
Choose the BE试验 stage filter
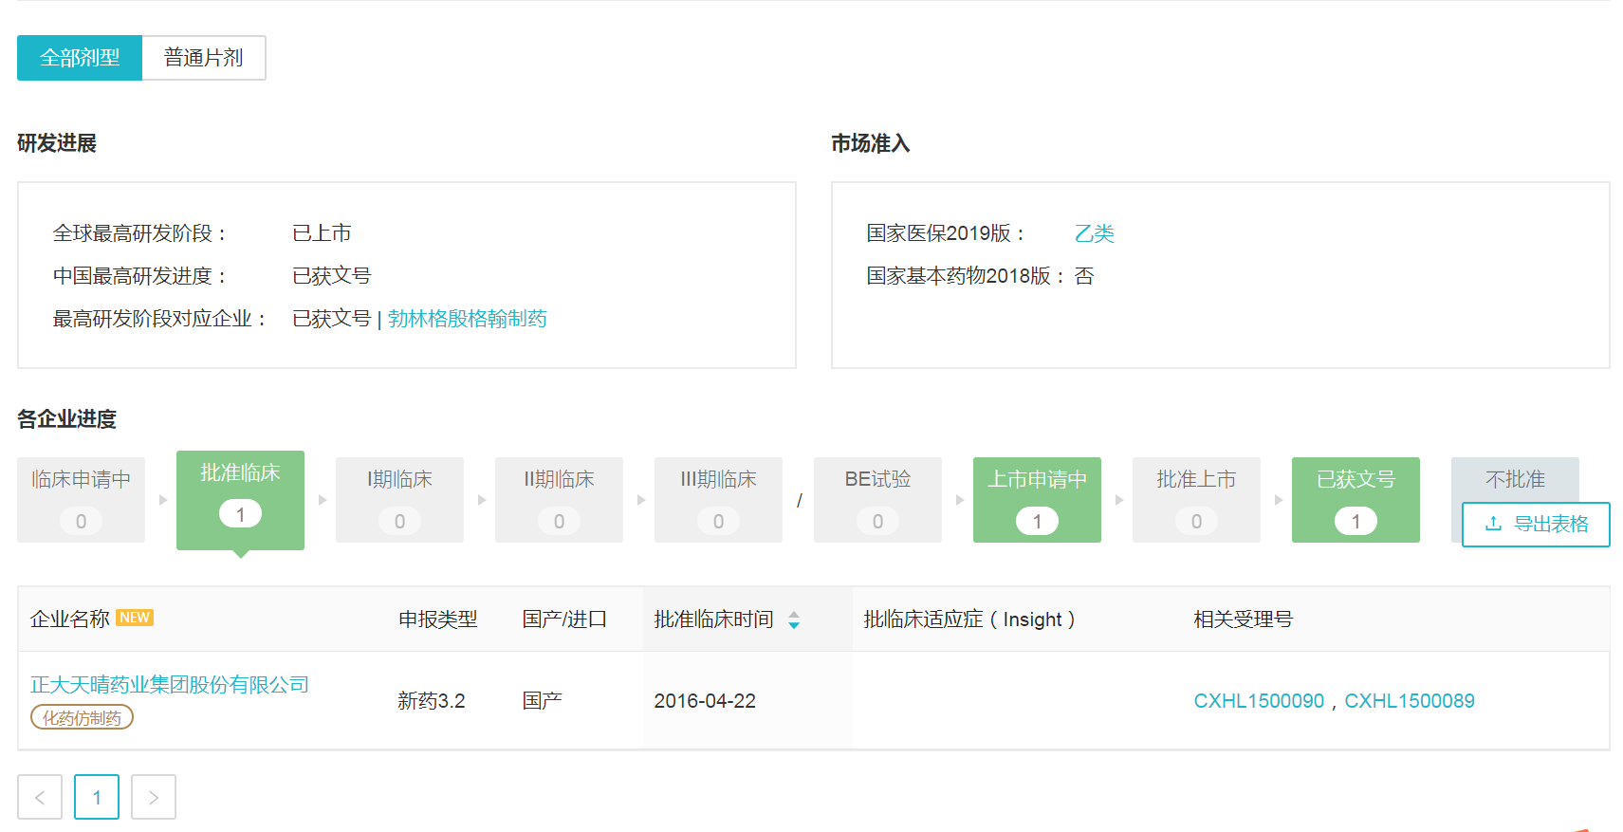click(x=877, y=499)
